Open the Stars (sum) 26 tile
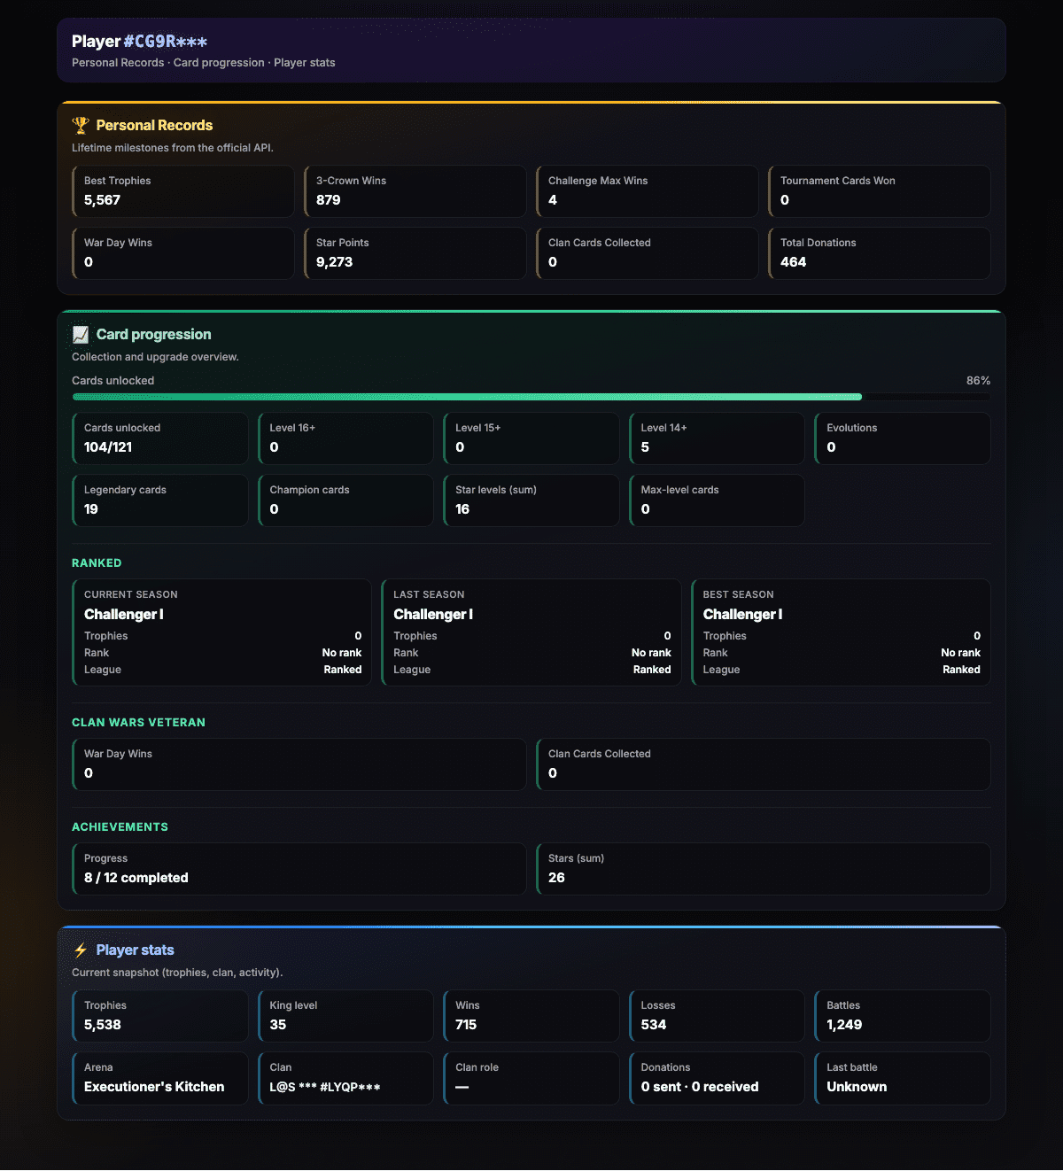The height and width of the screenshot is (1171, 1063). coord(764,869)
